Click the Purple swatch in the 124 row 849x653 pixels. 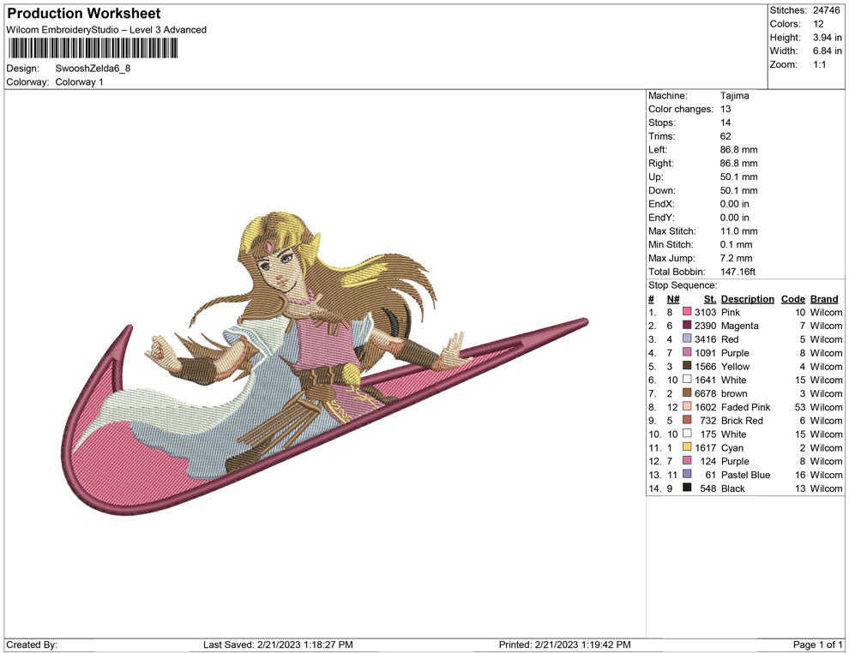point(687,460)
